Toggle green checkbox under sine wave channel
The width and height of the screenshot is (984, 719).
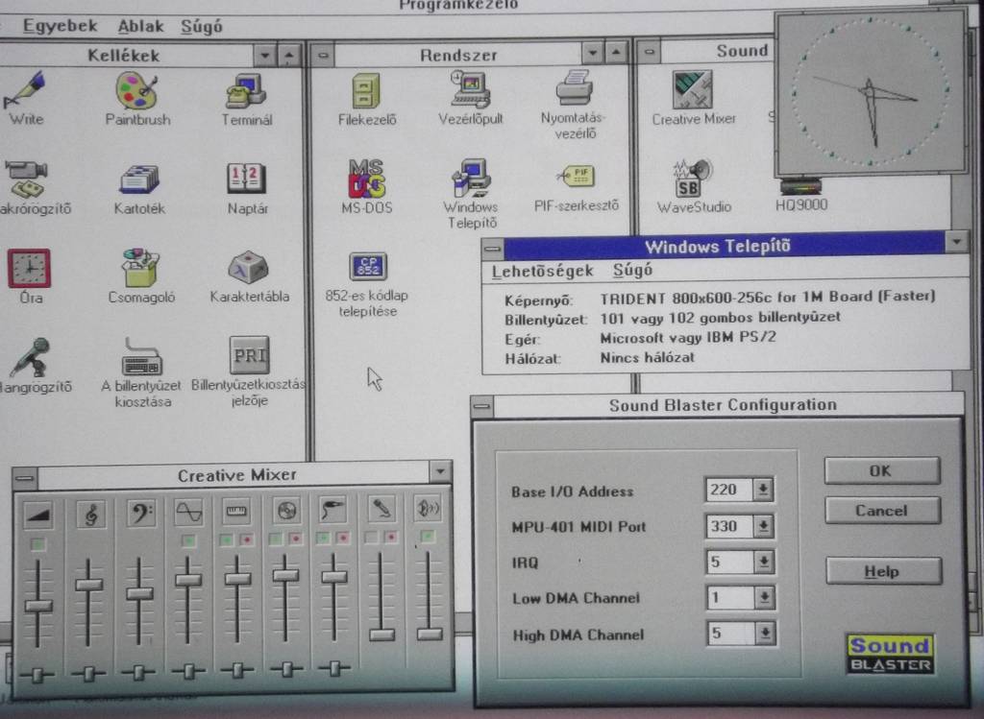188,540
